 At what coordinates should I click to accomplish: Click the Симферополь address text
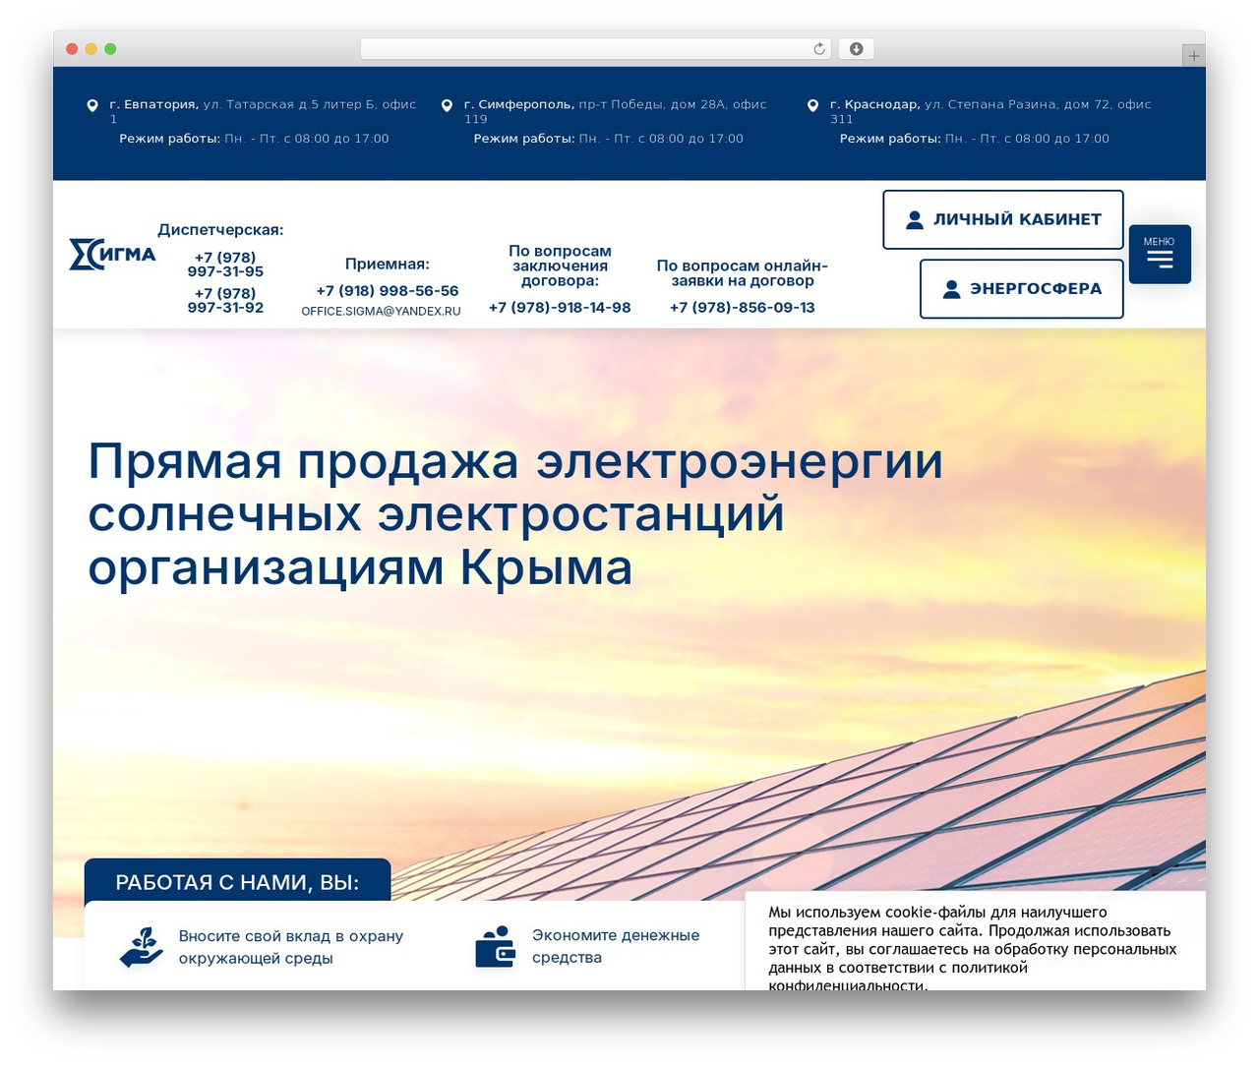(x=616, y=111)
